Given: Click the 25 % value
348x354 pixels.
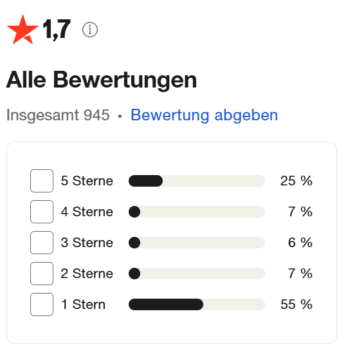Looking at the screenshot, I should tap(297, 181).
